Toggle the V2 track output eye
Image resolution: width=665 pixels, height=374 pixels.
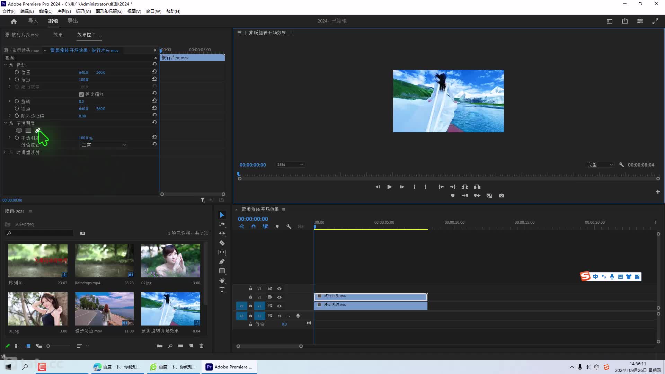tap(279, 297)
